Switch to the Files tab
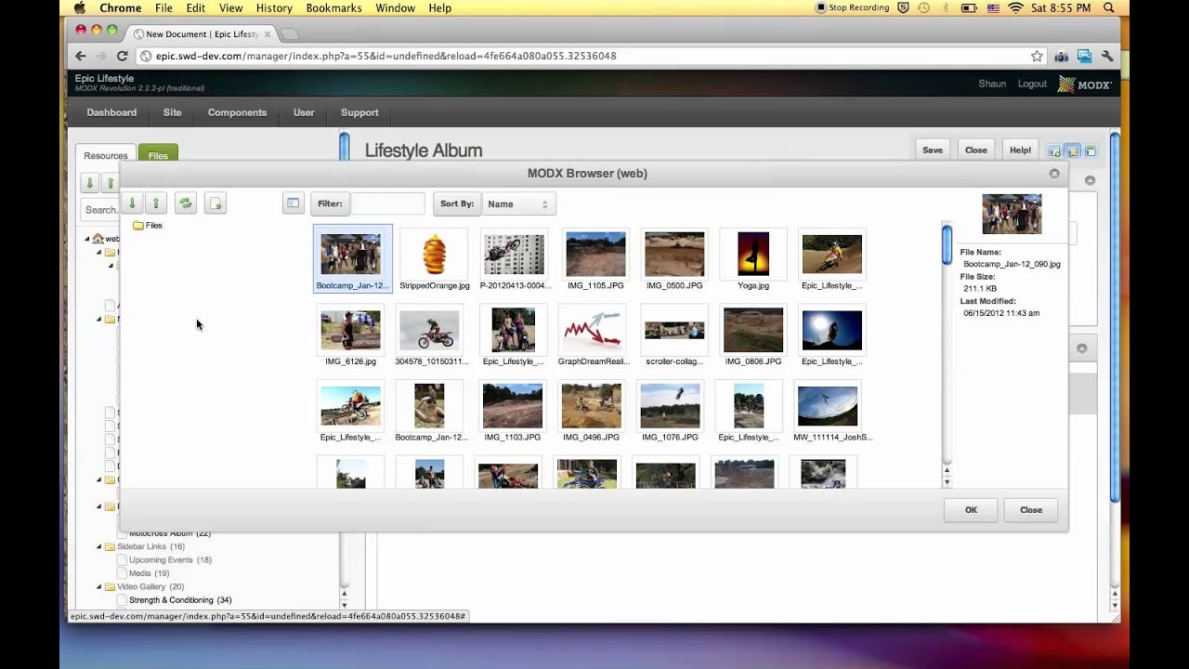The image size is (1189, 669). coord(158,155)
